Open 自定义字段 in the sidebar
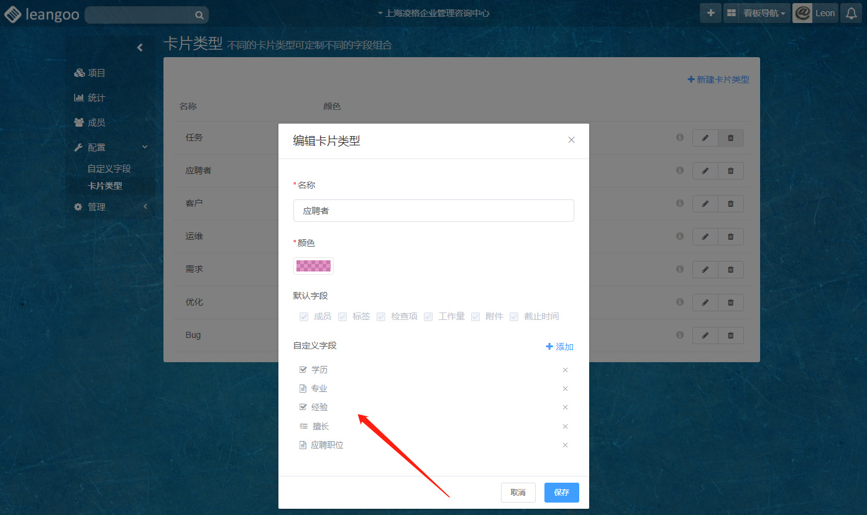The image size is (867, 515). coord(109,169)
